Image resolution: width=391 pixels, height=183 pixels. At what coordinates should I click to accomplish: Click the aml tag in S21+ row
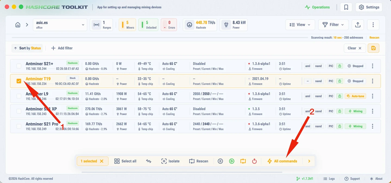pyautogui.click(x=308, y=66)
